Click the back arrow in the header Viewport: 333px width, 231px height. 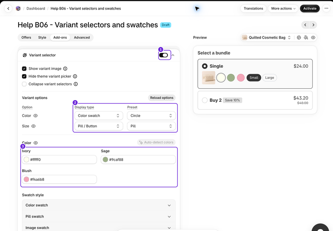pos(8,9)
